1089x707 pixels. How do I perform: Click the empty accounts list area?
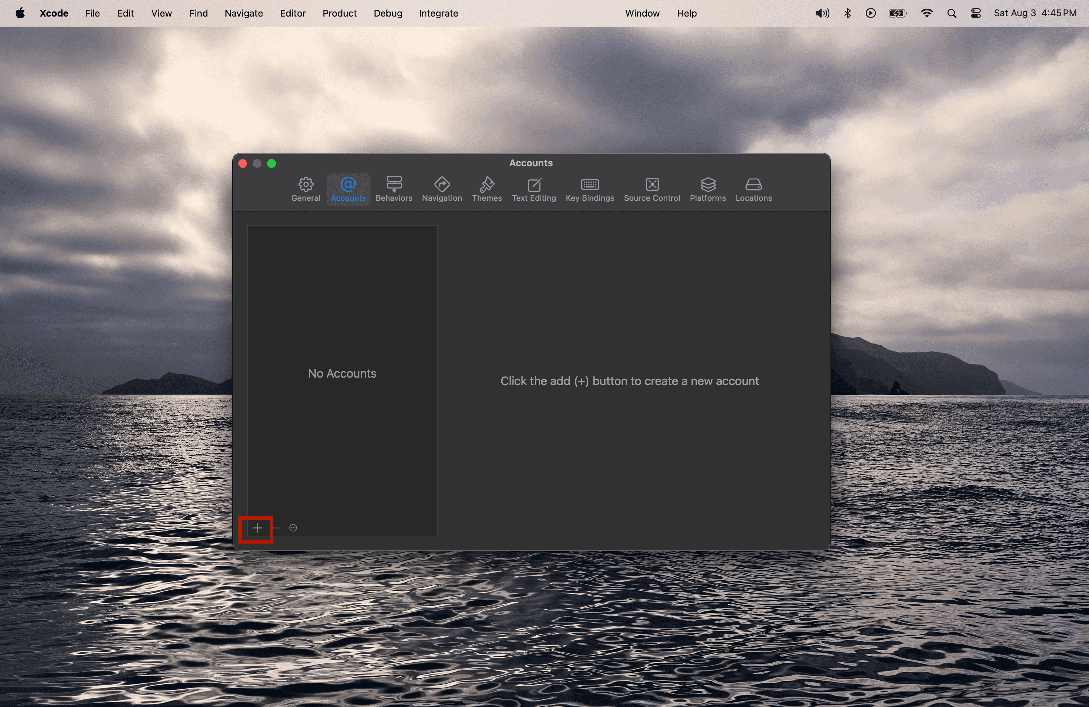[342, 374]
